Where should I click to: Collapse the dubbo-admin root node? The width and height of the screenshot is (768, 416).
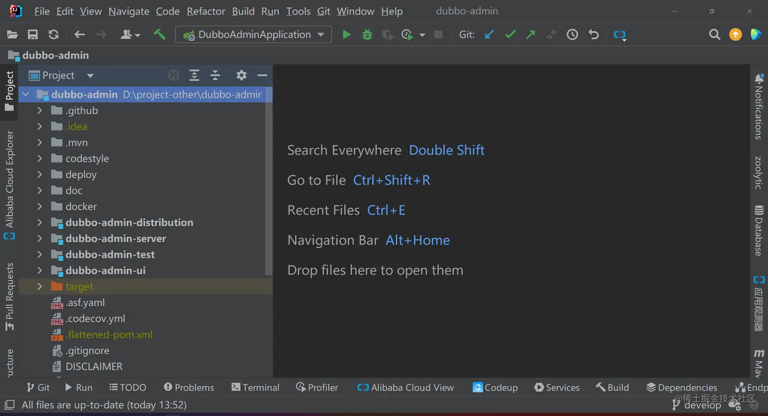tap(26, 94)
